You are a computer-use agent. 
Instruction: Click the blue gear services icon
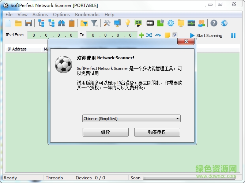tap(171, 23)
